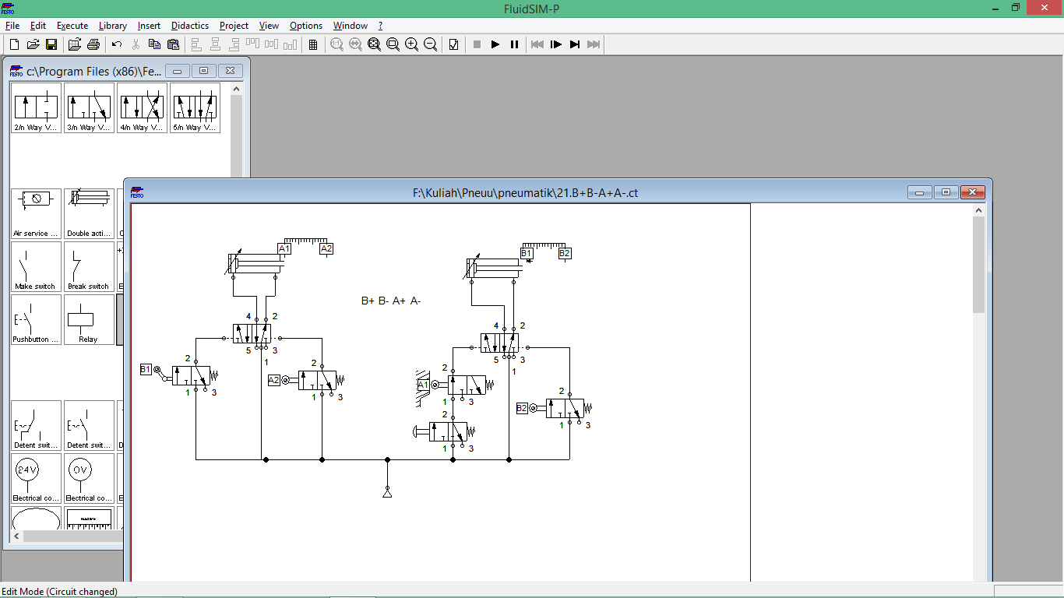Screen dimensions: 1064x598
Task: Check the circuit for drawing errors
Action: coord(453,44)
